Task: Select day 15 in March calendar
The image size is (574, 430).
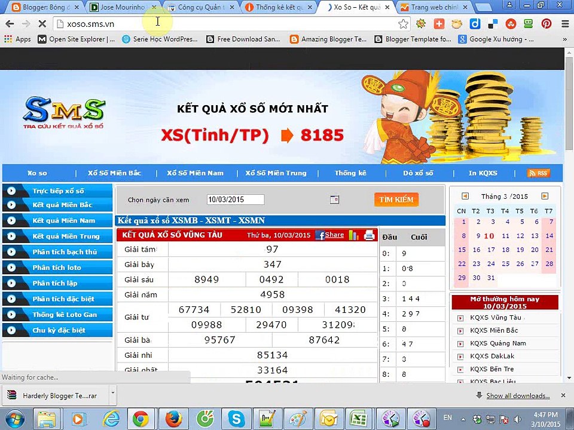Action: coord(462,250)
